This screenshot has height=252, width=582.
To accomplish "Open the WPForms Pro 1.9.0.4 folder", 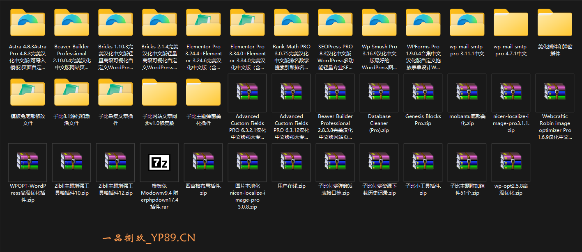I will pos(423,24).
